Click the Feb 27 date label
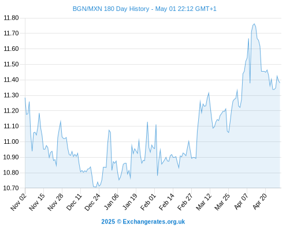Viewport: 286px width, 231px height. pyautogui.click(x=185, y=202)
